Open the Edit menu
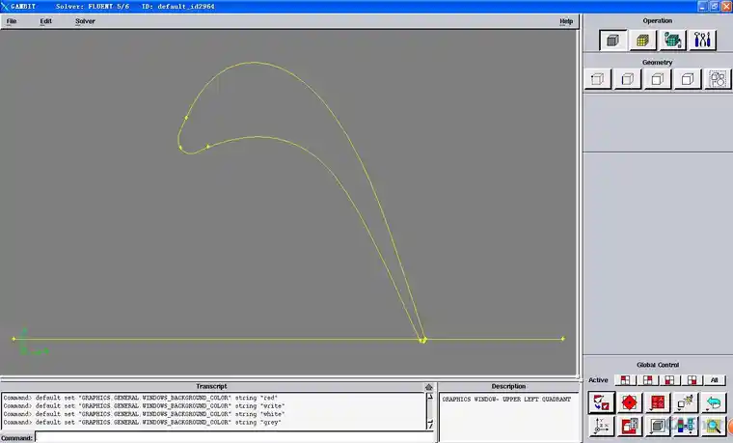This screenshot has height=443, width=733. point(46,21)
